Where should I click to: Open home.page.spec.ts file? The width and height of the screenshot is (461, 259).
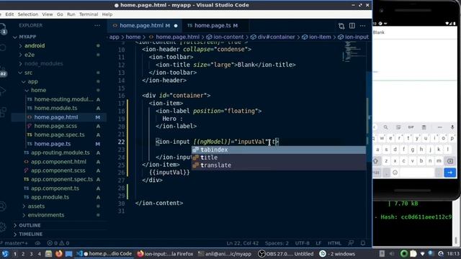pyautogui.click(x=59, y=135)
